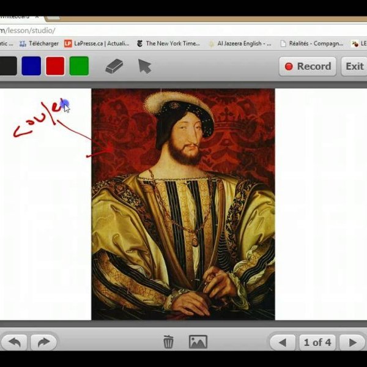Open the Réalités - Compagn... bookmark
The image size is (367, 367).
[312, 43]
